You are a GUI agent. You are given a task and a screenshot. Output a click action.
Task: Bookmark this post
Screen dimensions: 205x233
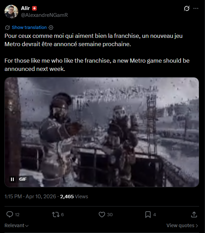[x=148, y=214]
